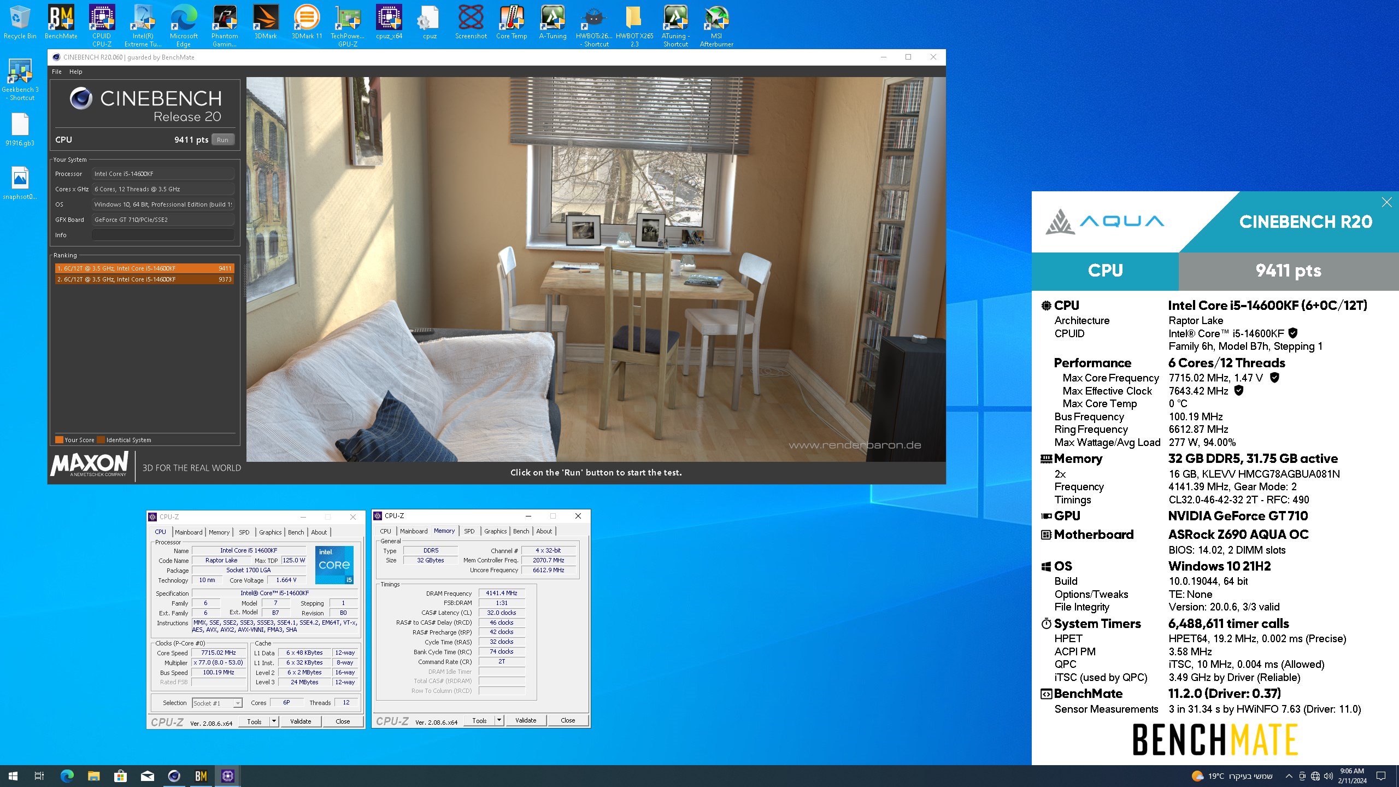This screenshot has height=787, width=1399.
Task: Open Microsoft Store taskbar icon
Action: point(120,776)
